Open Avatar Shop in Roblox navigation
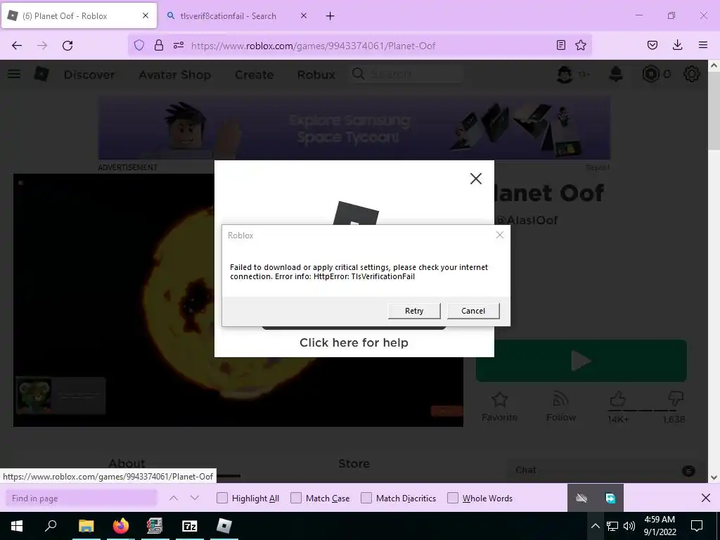720x540 pixels. pyautogui.click(x=175, y=75)
